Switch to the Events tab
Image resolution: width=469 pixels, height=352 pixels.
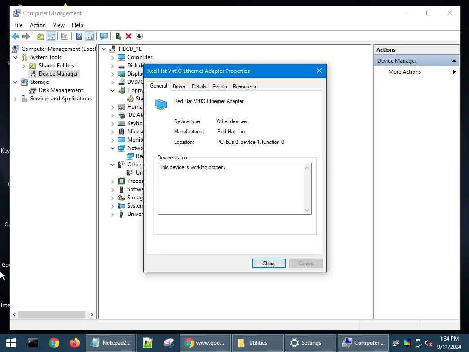219,87
